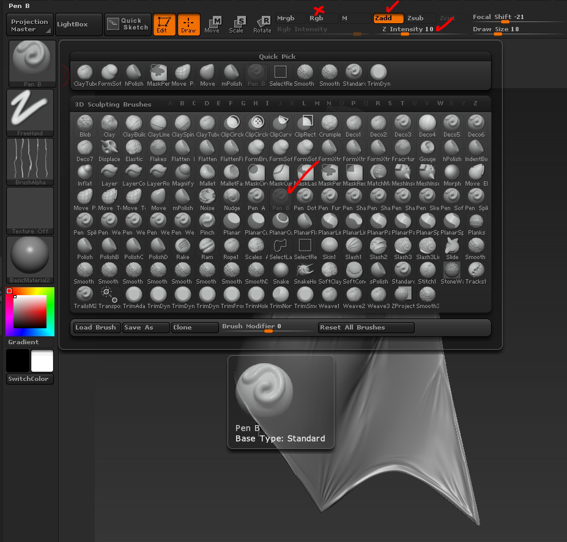
Task: Select the Pen A brush
Action: pos(256,200)
